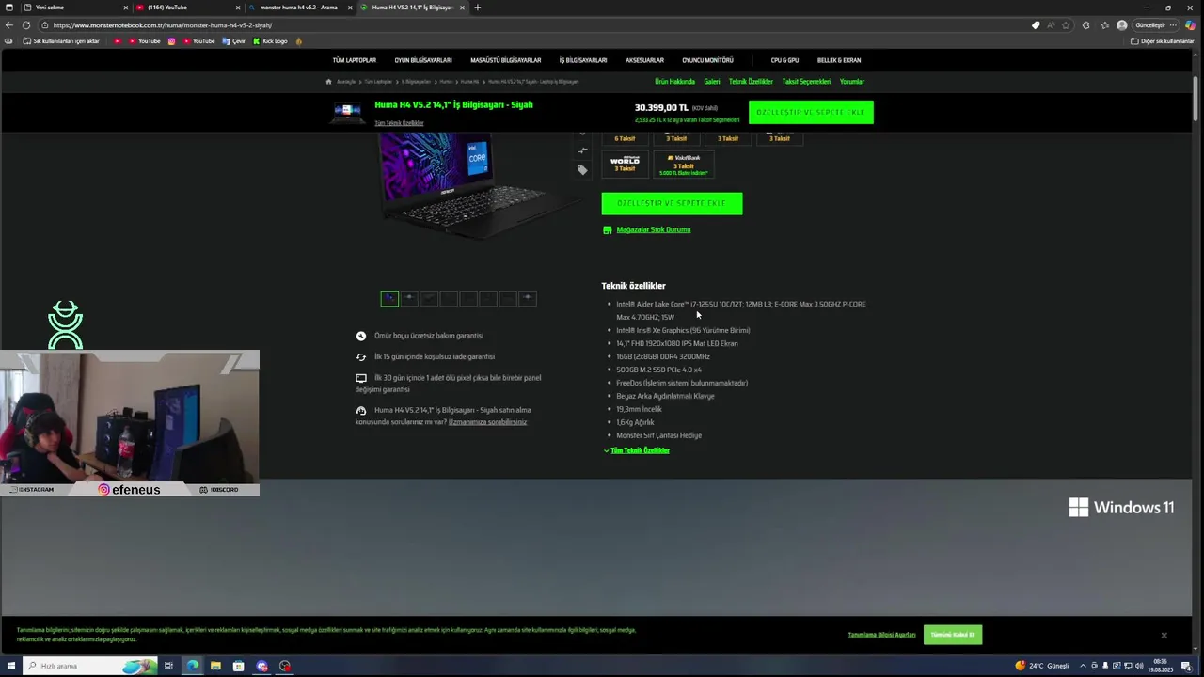Click ÖZELLEŞTİR VE SEPETE EKLE below installments
Viewport: 1204px width, 677px height.
tap(672, 203)
